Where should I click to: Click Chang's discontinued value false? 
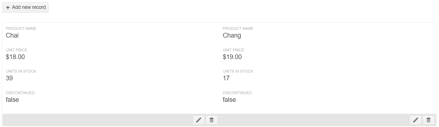point(229,100)
